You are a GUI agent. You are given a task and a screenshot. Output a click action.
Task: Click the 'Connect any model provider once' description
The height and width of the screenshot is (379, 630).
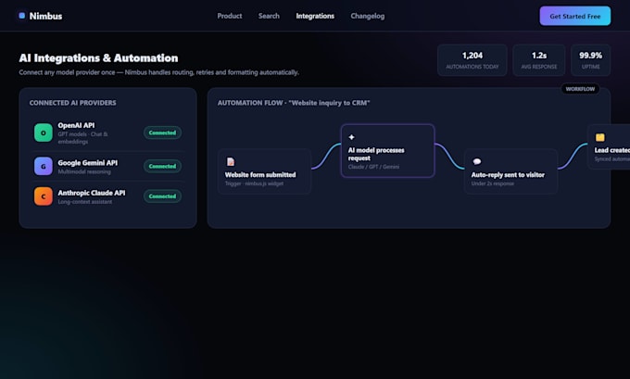coord(158,72)
